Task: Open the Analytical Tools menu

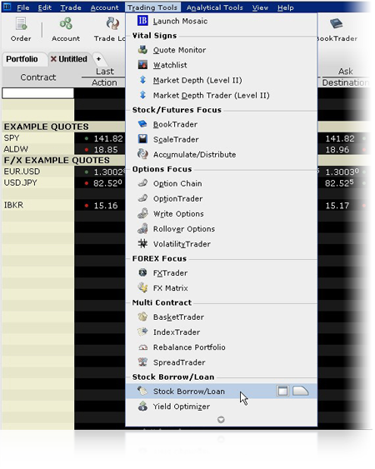Action: coord(215,7)
